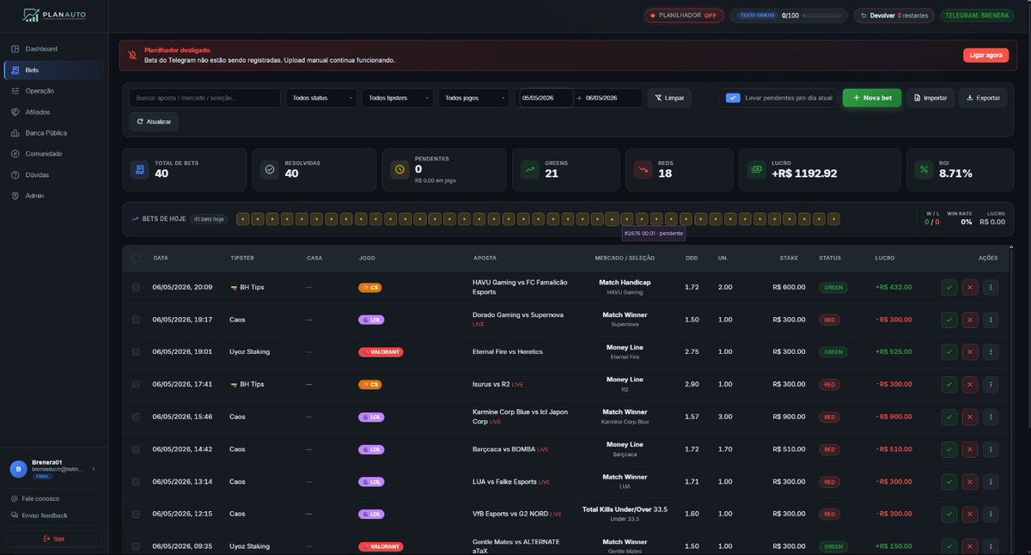Image resolution: width=1031 pixels, height=555 pixels.
Task: Open more actions for Barçcaca vs BOMBA
Action: coord(991,448)
